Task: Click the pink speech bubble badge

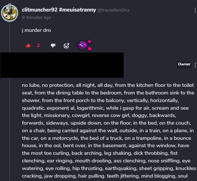Action: (x=89, y=49)
